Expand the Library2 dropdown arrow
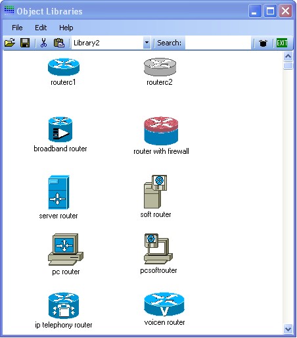Image resolution: width=297 pixels, height=338 pixels. click(x=147, y=43)
